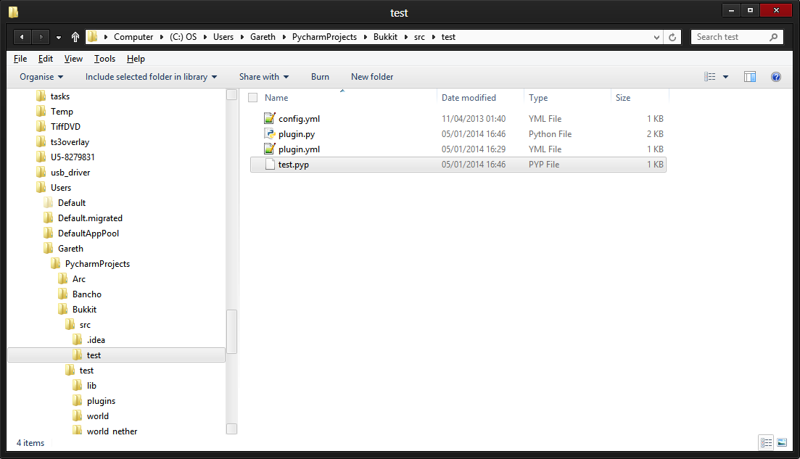The image size is (800, 459).
Task: Change view using the view icon
Action: tap(709, 77)
